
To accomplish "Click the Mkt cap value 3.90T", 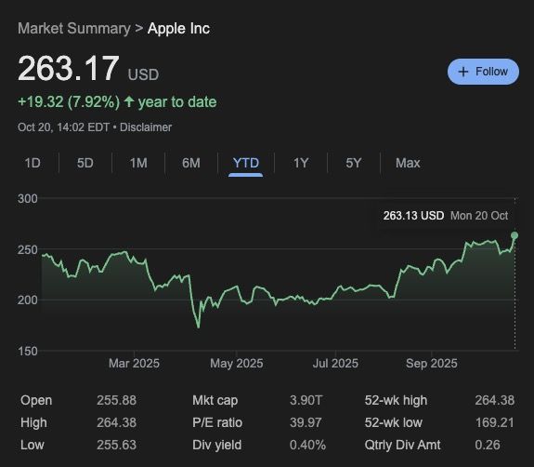I will coord(306,400).
